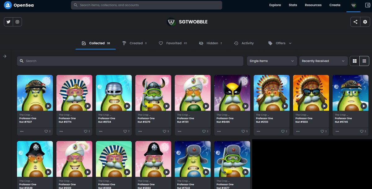
Task: Favorite Nut #8724 with heart icon
Action: coord(125,131)
